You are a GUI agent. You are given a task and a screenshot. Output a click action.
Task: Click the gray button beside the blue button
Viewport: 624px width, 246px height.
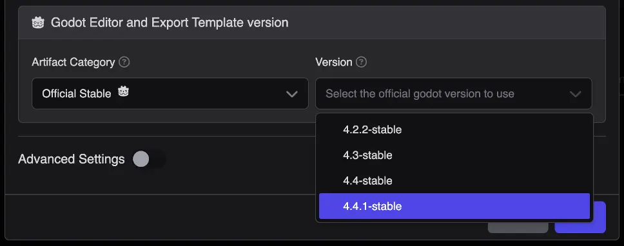tap(518, 227)
